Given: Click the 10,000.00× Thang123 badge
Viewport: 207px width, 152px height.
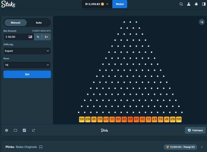Looking at the screenshot, I should [x=180, y=147].
